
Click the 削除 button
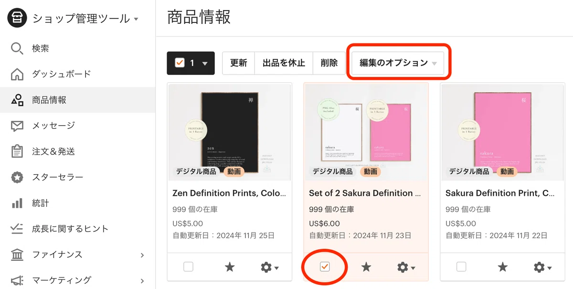coord(329,63)
